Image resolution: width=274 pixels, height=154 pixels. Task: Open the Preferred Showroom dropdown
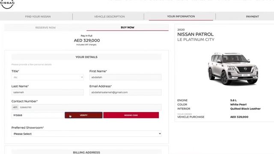86,134
